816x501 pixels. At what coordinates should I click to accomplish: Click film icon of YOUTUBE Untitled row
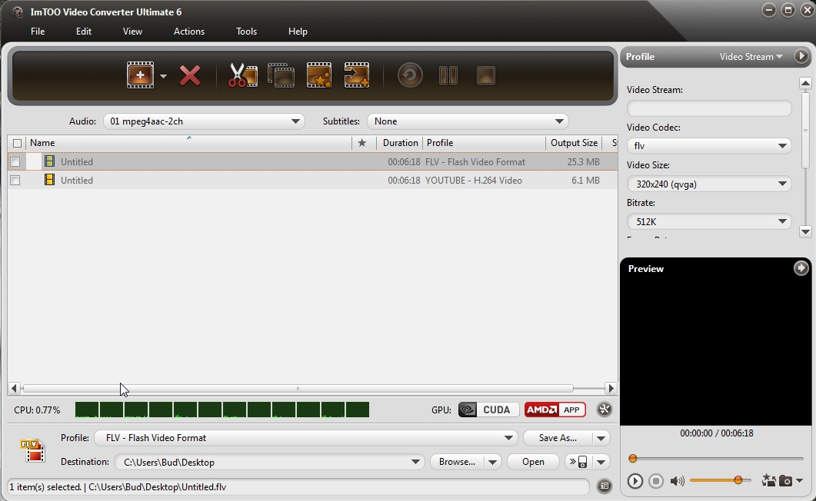pos(49,180)
